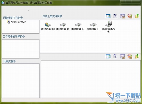Set lower remote pane to details view
Viewport: 142px width, 104px height.
[x=122, y=56]
